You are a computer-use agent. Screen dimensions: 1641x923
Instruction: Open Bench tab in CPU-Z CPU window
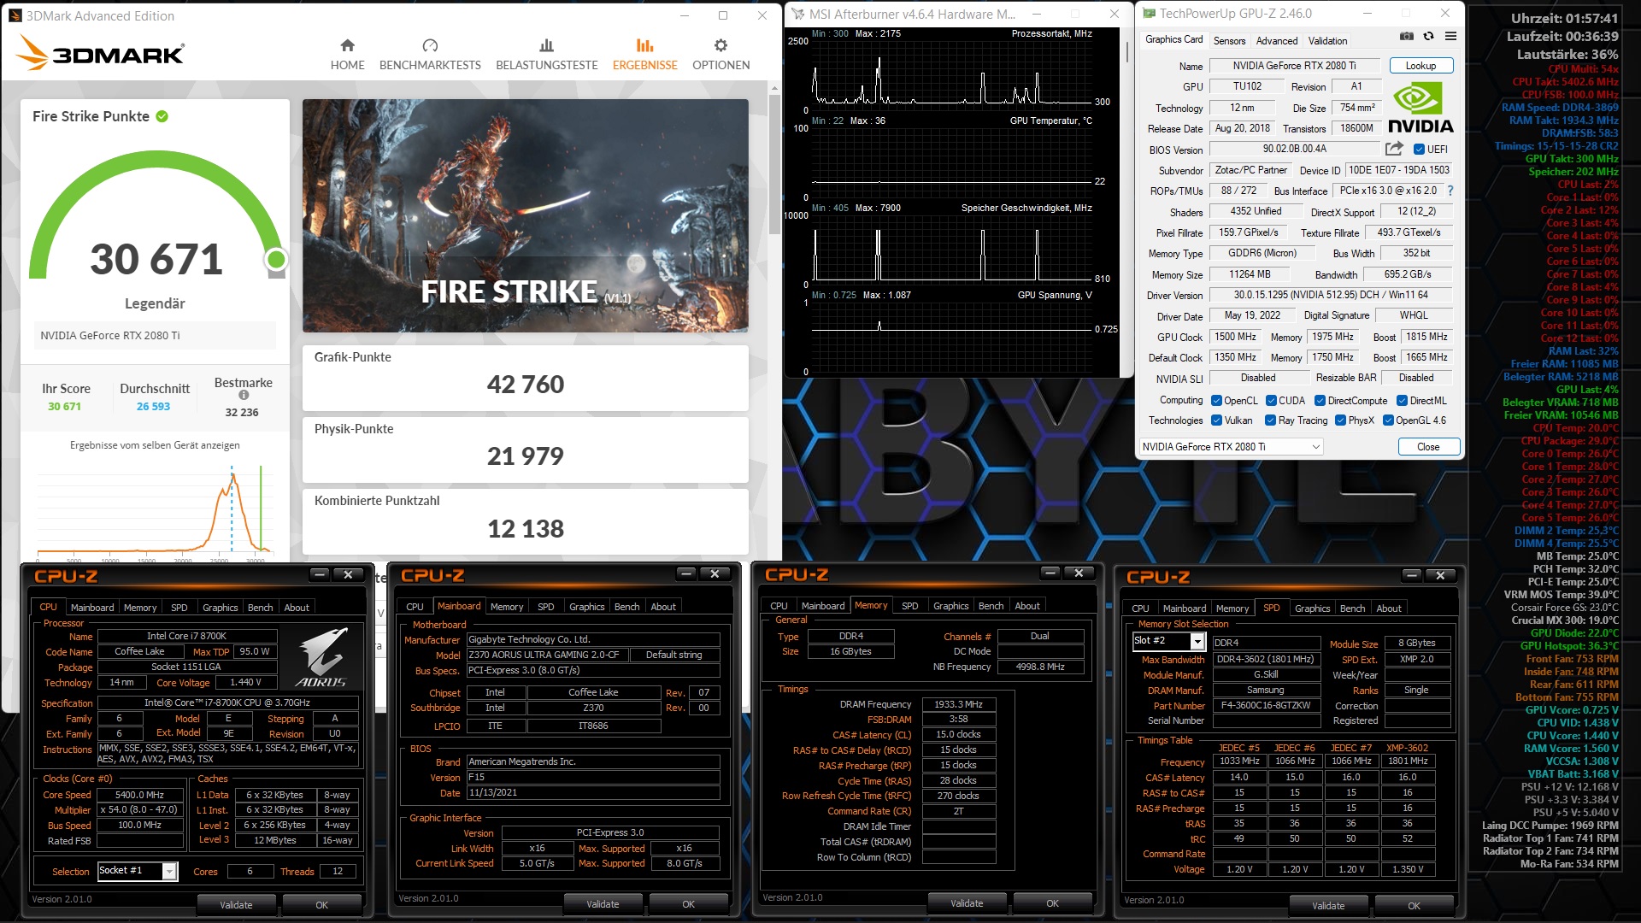click(260, 608)
